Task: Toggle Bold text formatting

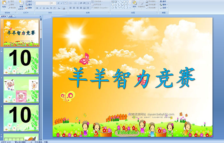Action: tap(37, 8)
